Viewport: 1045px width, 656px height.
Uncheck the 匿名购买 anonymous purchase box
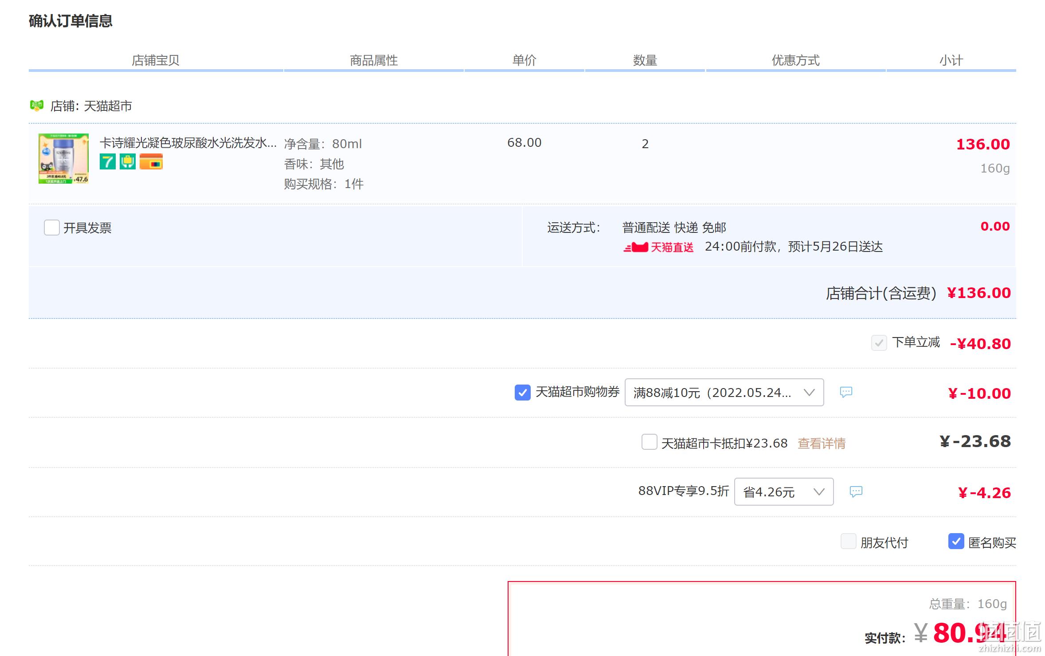(956, 542)
